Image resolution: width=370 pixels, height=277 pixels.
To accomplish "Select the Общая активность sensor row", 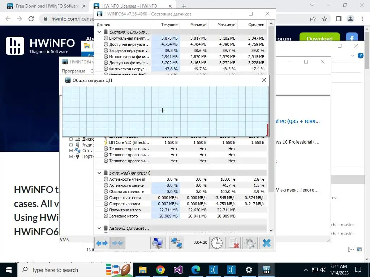I will [181, 192].
